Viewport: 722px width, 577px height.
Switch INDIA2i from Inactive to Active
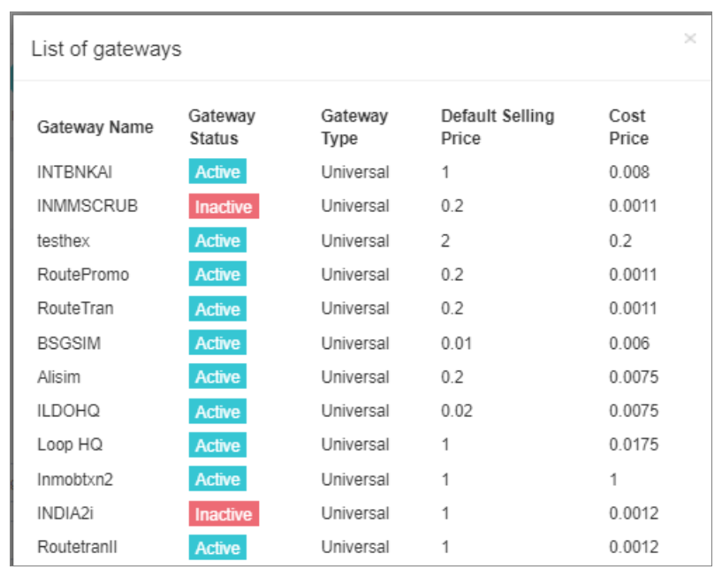coord(223,513)
